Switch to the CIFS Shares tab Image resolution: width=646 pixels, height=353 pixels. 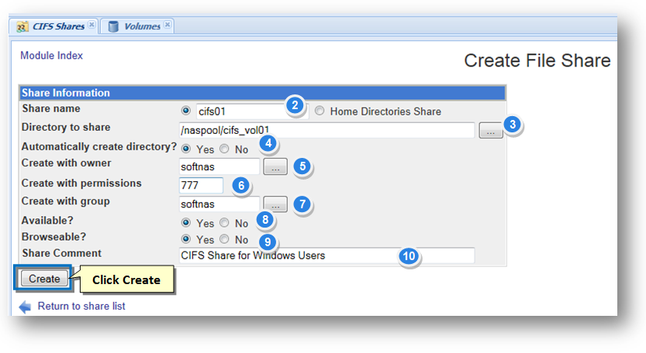(57, 26)
